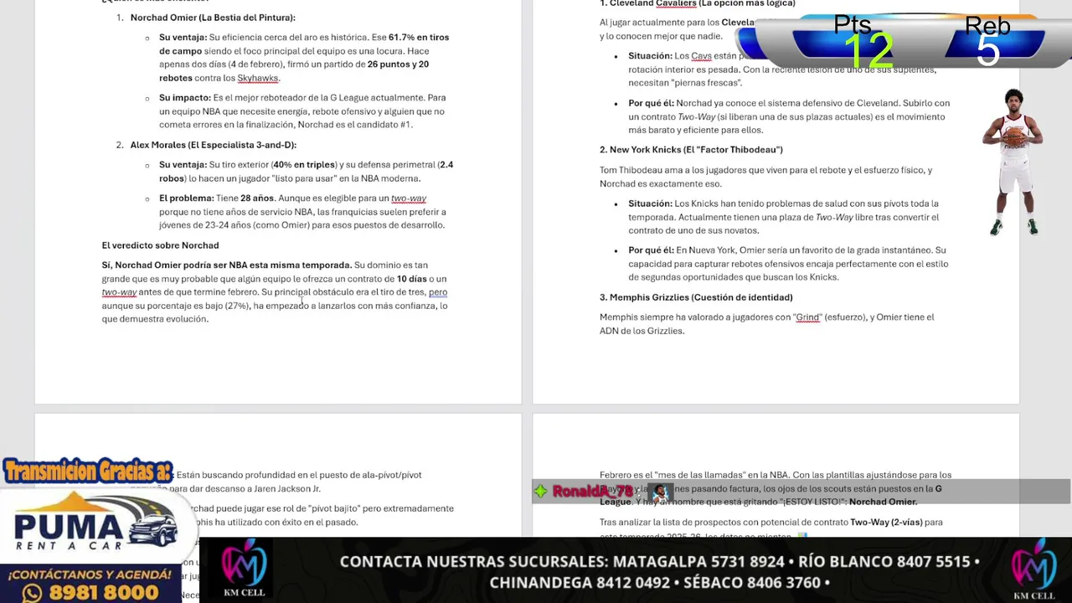Click the RonaldA_78 chat username
The width and height of the screenshot is (1072, 603).
pyautogui.click(x=592, y=492)
